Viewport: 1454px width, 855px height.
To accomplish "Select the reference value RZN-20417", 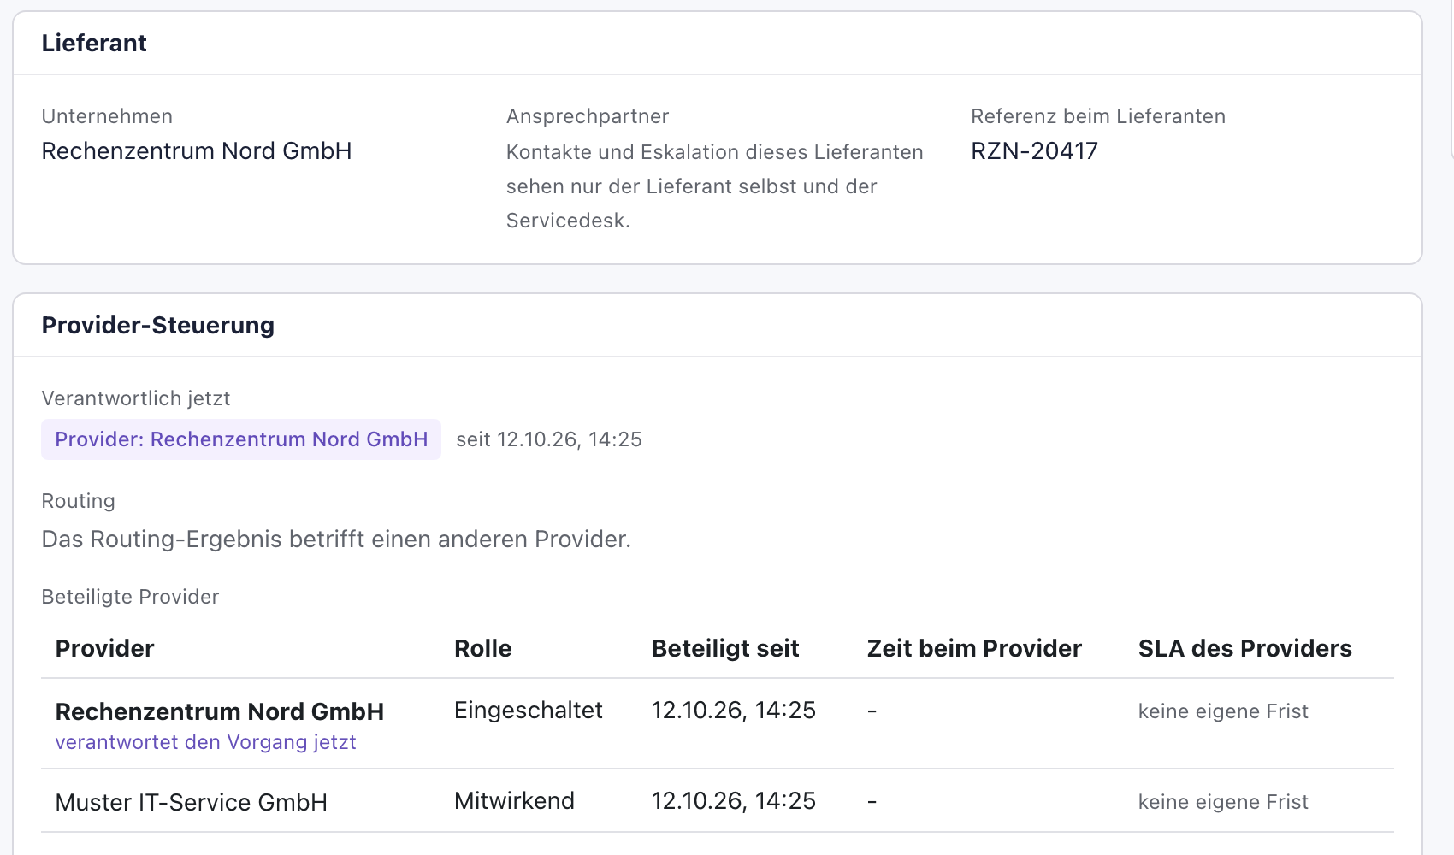I will [1034, 151].
